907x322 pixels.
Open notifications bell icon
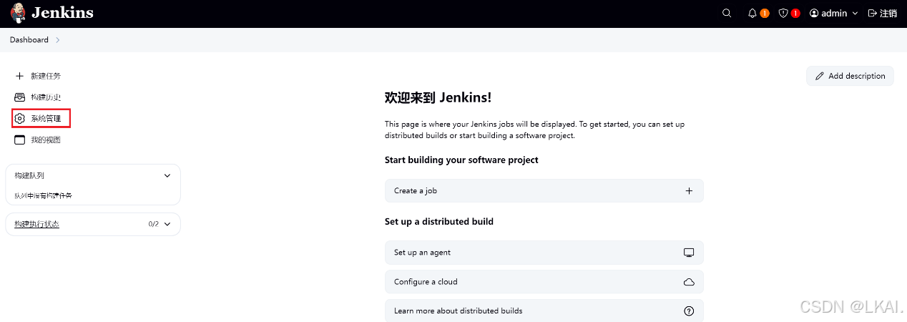[752, 13]
